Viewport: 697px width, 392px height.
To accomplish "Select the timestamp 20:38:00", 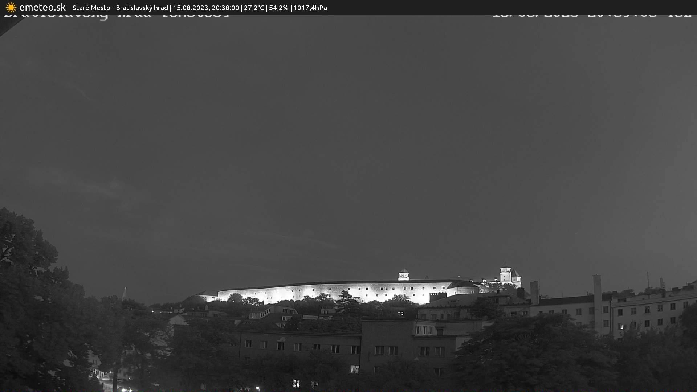I will pyautogui.click(x=225, y=7).
